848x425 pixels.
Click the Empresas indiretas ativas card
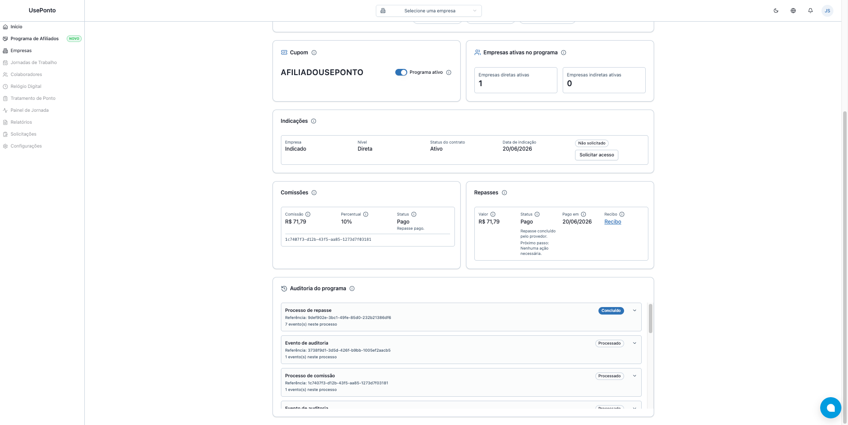604,80
